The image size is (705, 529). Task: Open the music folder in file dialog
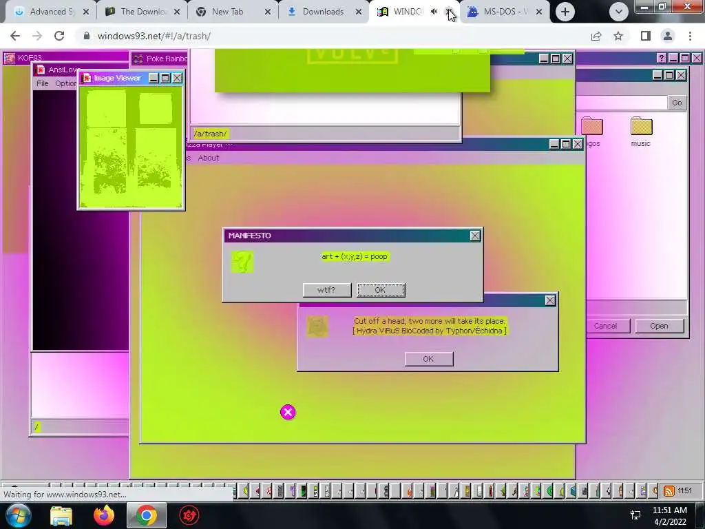pyautogui.click(x=641, y=132)
